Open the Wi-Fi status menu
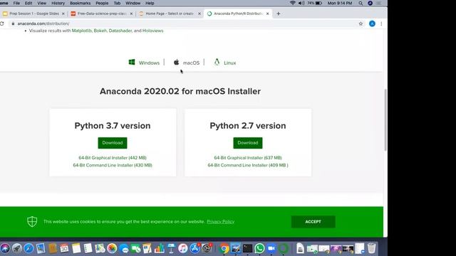456x256 pixels. (293, 3)
